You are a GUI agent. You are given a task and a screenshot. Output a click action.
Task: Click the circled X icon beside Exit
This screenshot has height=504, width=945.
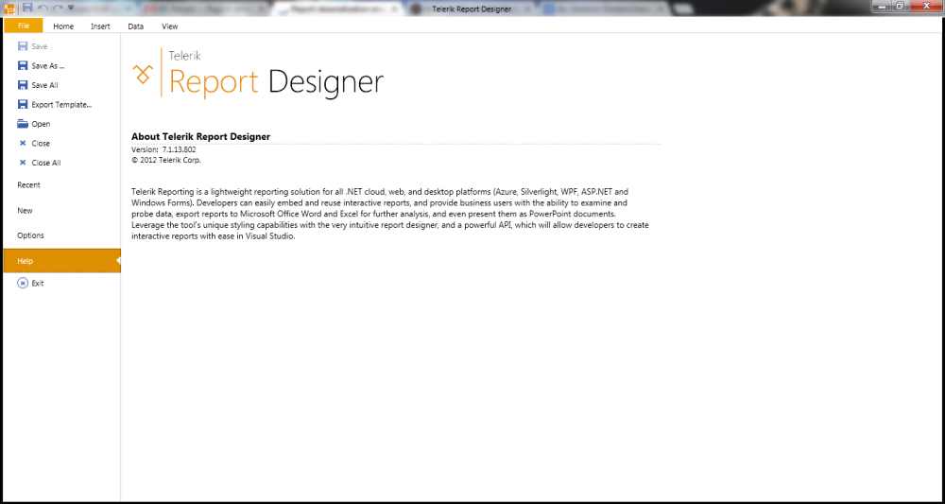point(23,284)
